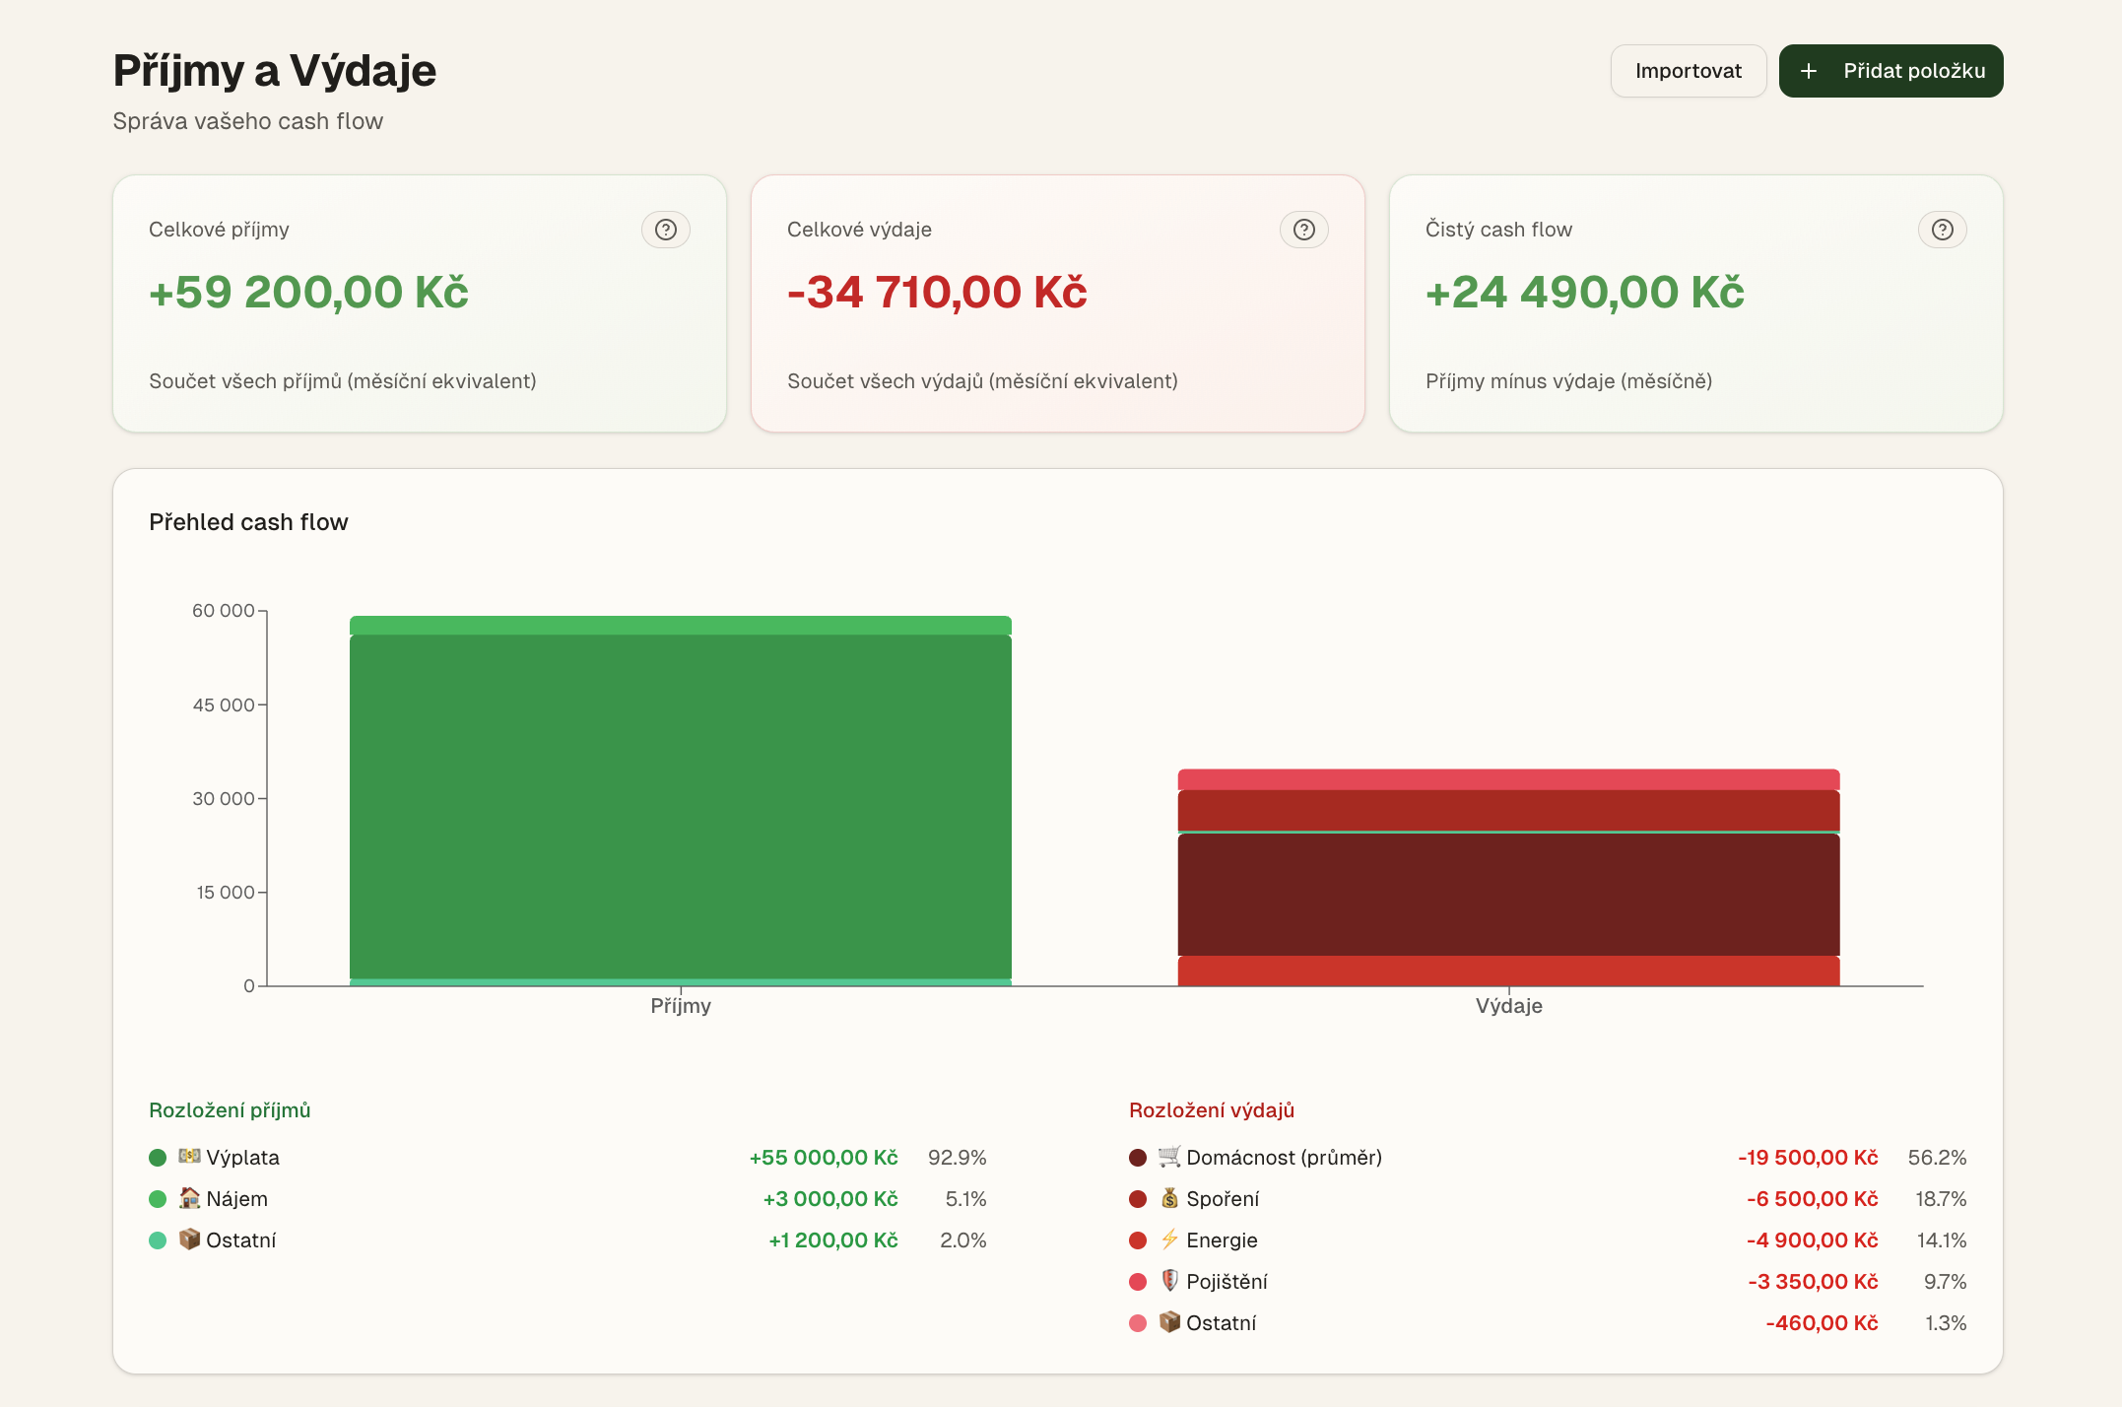Image resolution: width=2122 pixels, height=1407 pixels.
Task: Click the banknote icon for Výplata
Action: point(189,1156)
